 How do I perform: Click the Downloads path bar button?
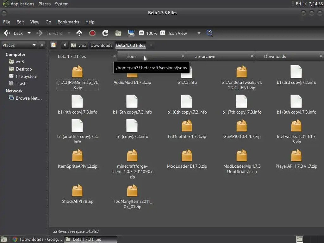(101, 45)
